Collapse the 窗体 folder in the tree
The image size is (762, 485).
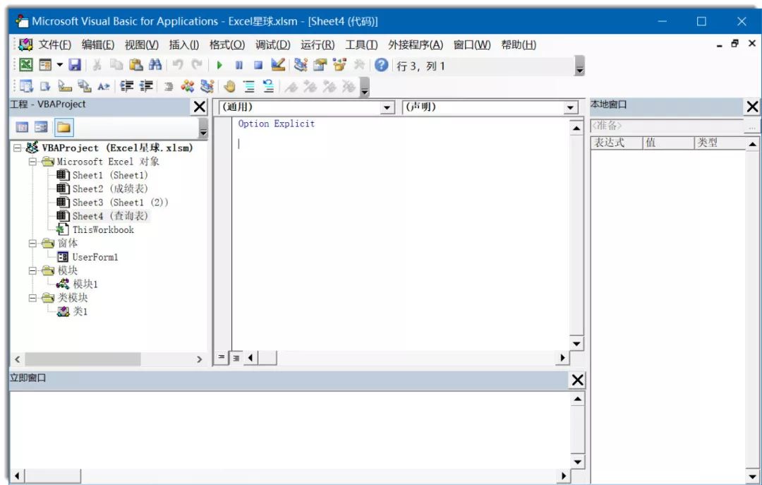32,243
